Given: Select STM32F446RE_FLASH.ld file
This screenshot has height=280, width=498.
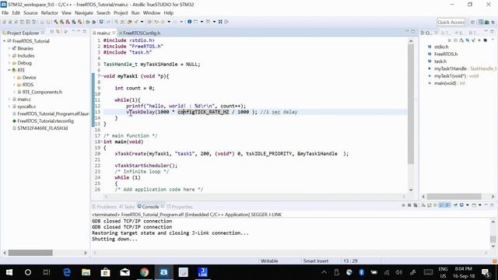Looking at the screenshot, I should click(42, 128).
